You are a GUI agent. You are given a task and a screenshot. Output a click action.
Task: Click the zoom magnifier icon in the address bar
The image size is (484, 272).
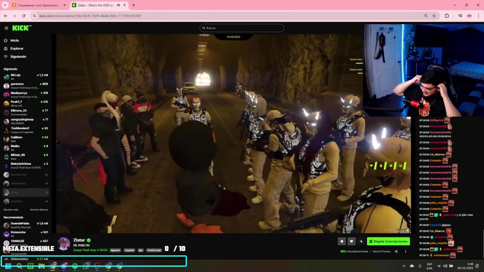426,16
